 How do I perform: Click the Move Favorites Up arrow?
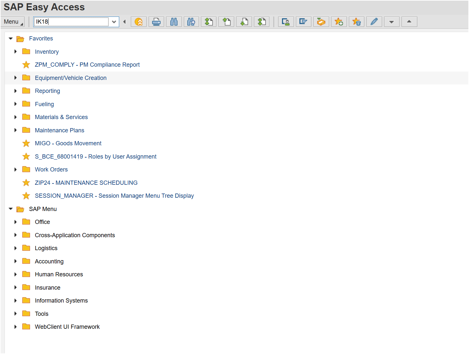[409, 22]
